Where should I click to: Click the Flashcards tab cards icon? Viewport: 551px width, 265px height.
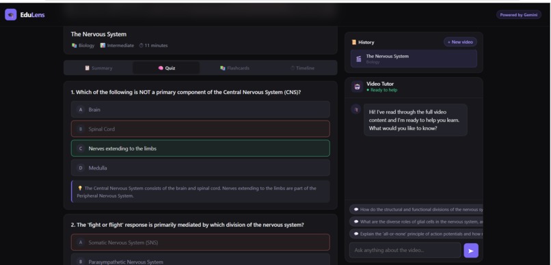(x=222, y=68)
